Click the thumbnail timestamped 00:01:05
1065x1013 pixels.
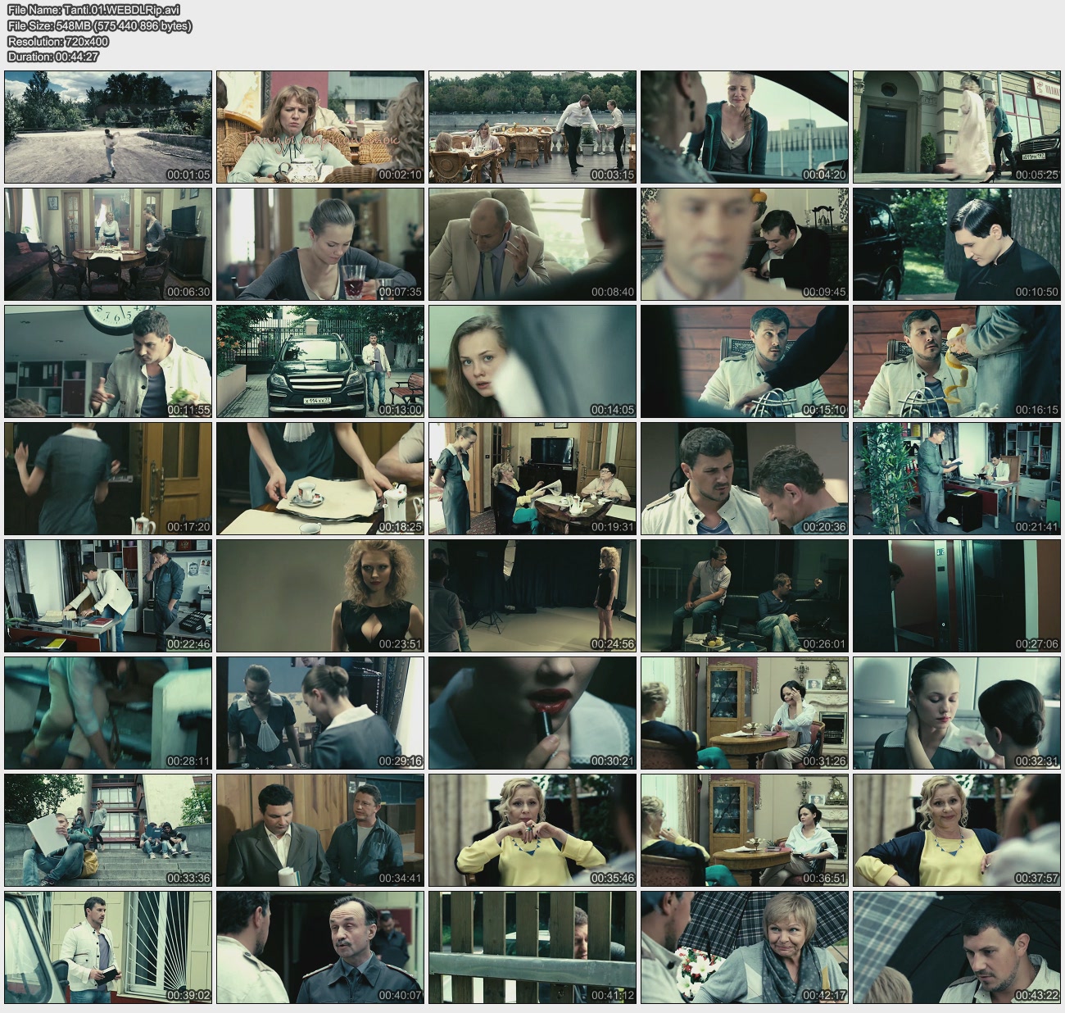point(108,127)
